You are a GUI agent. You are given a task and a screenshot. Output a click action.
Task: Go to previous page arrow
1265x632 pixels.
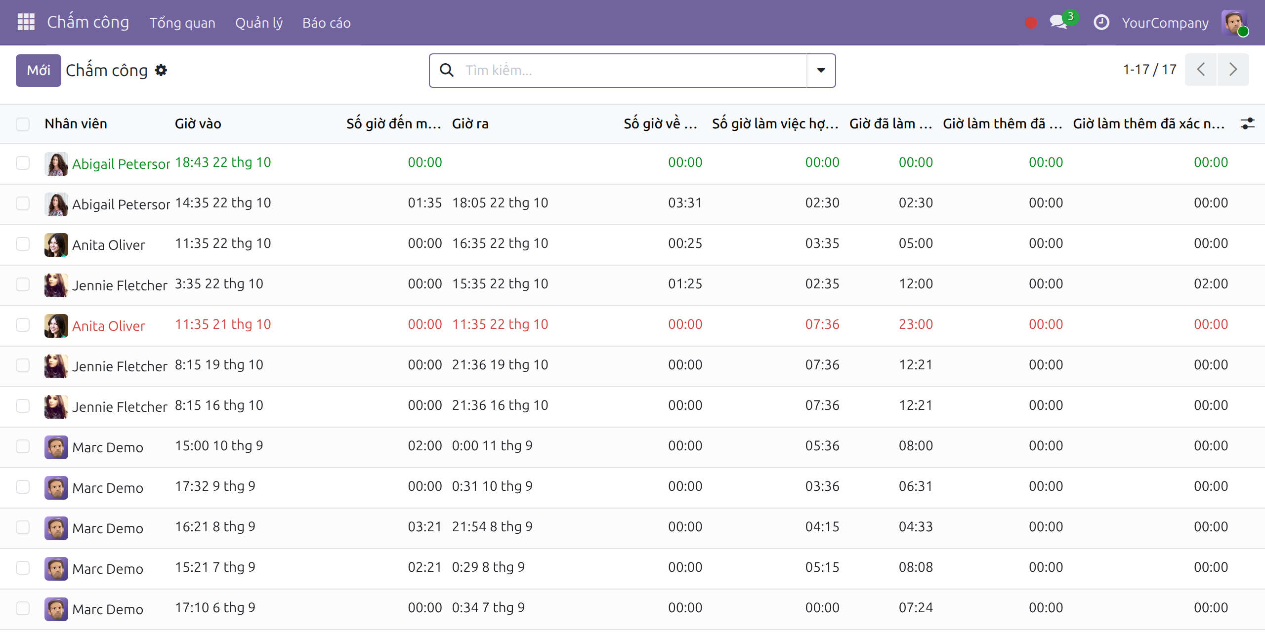click(1201, 70)
